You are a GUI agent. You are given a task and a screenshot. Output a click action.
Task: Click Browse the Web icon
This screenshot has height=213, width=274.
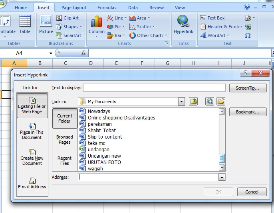click(210, 101)
